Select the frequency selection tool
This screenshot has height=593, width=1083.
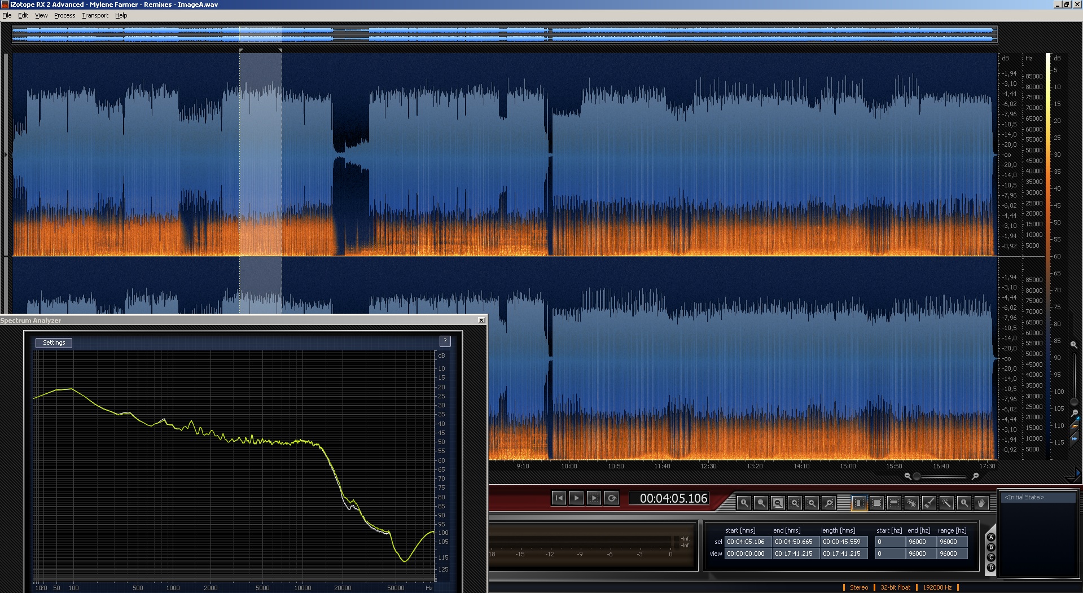click(894, 503)
